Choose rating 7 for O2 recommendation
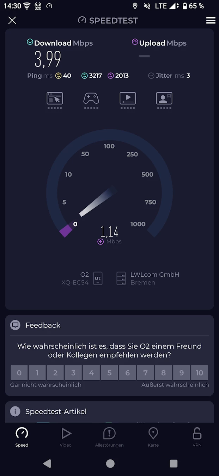219x476 pixels. [x=145, y=373]
